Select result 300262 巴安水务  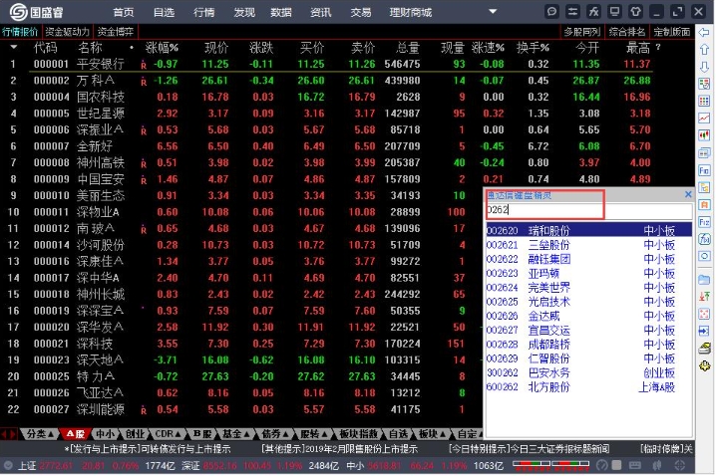[x=588, y=372]
